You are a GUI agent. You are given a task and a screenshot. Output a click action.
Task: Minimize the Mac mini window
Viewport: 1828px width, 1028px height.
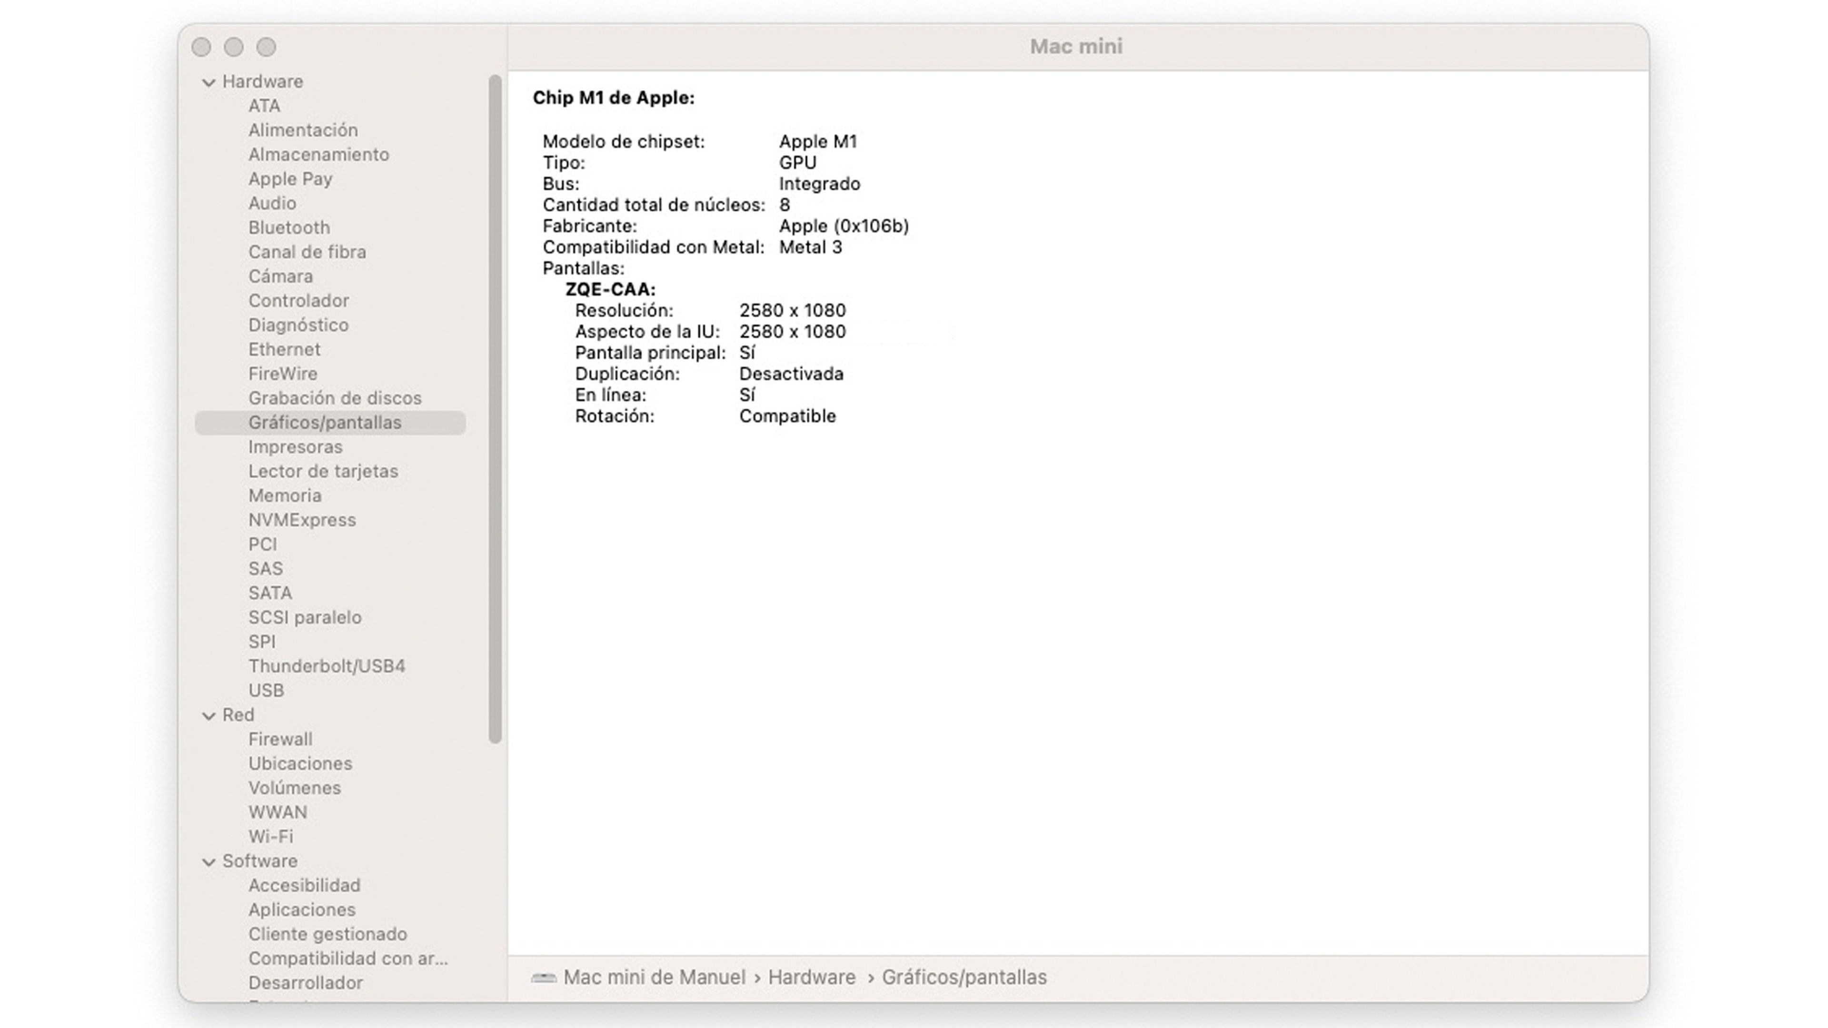233,47
